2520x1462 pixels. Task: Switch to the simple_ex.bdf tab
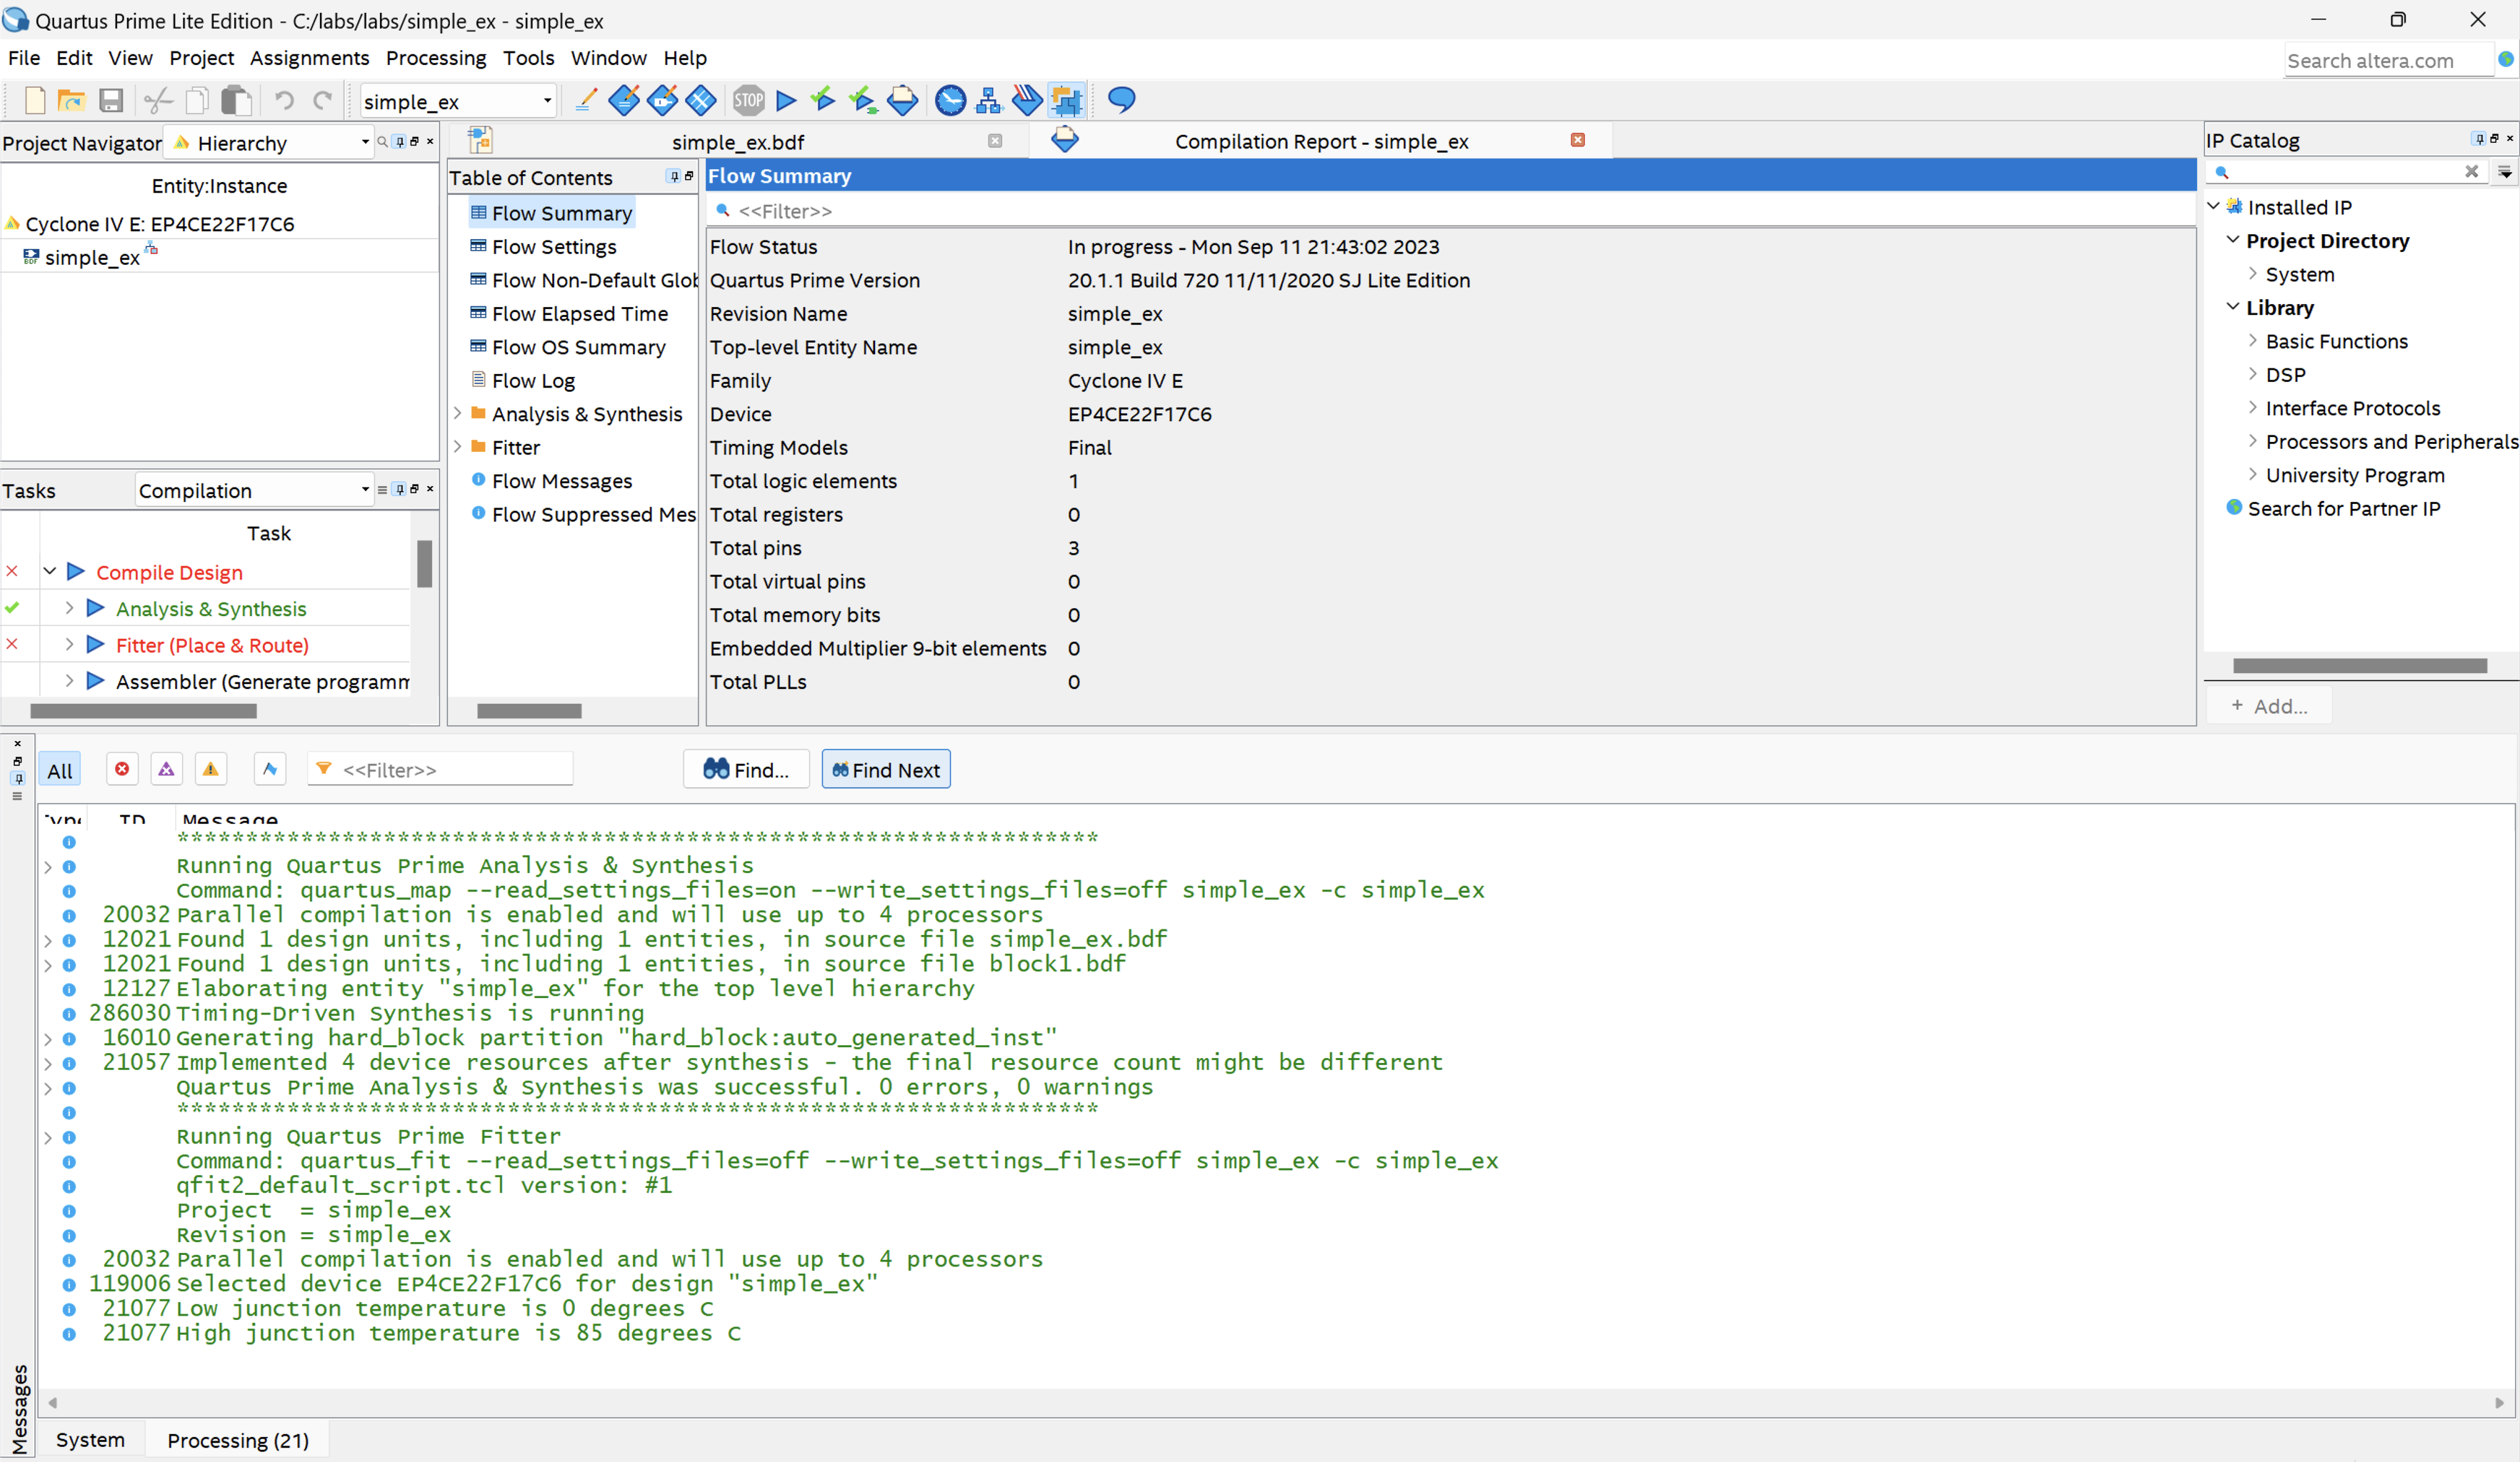point(738,142)
